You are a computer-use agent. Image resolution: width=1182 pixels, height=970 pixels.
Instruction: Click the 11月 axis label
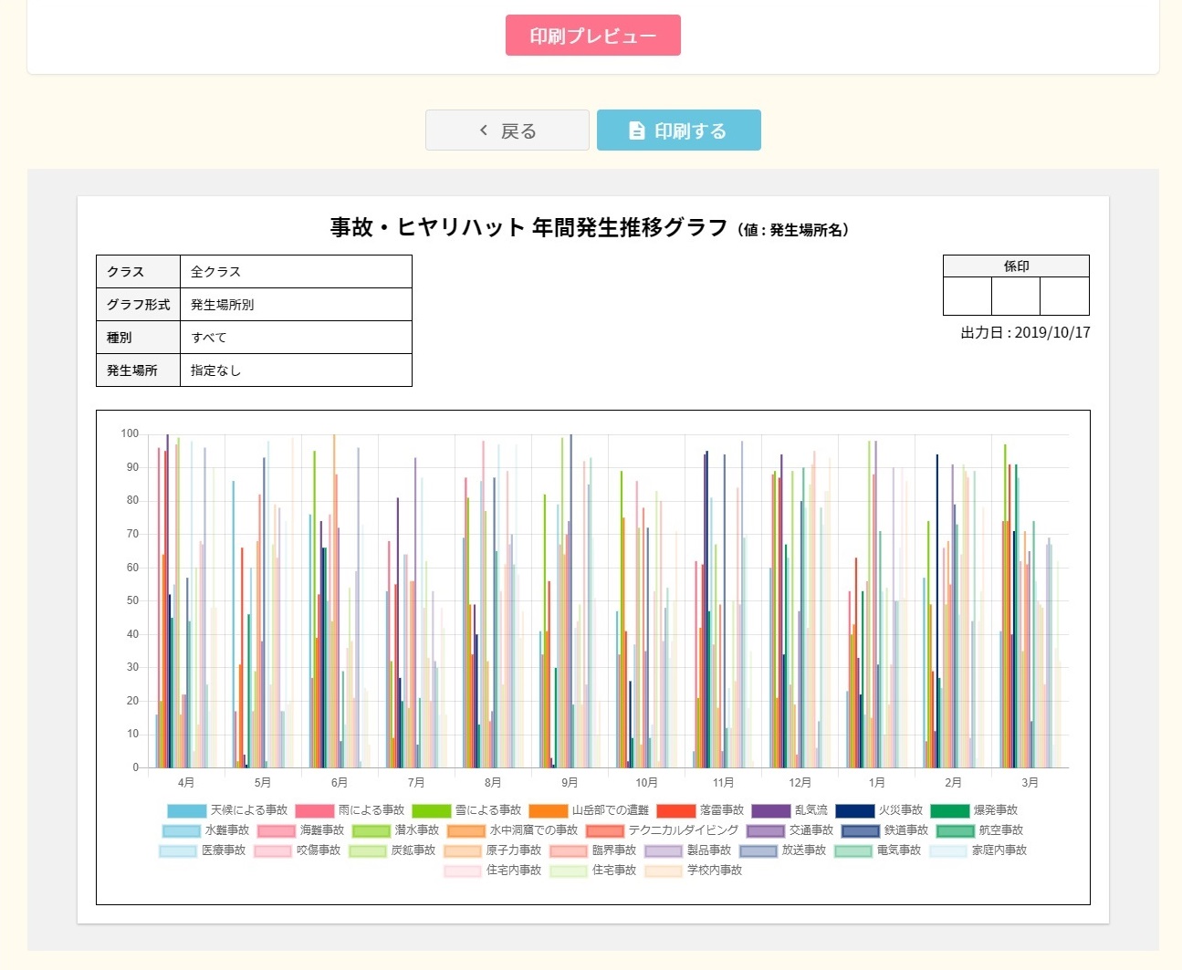[723, 783]
